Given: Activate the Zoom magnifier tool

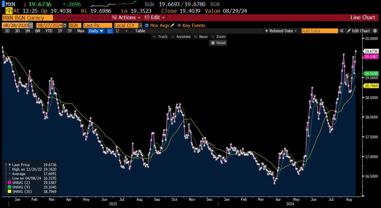Looking at the screenshot, I should 218,37.
